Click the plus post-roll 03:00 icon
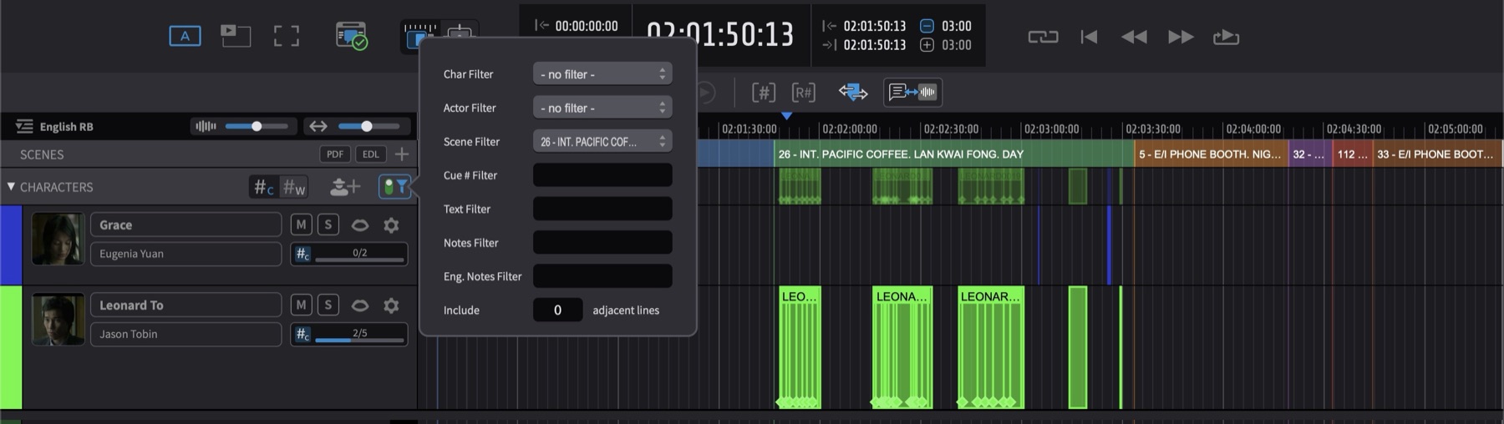 [927, 45]
